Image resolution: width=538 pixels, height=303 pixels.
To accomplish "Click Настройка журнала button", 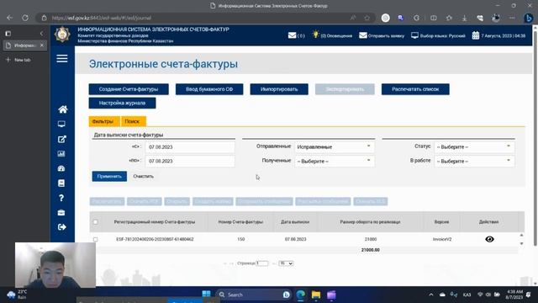I will pos(122,103).
